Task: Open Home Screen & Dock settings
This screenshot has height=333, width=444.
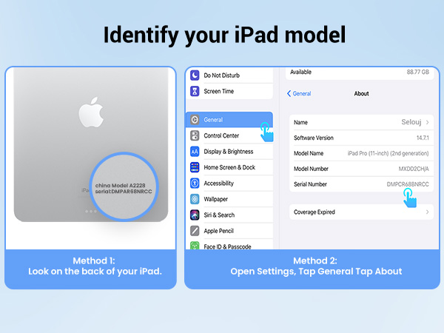Action: 229,167
